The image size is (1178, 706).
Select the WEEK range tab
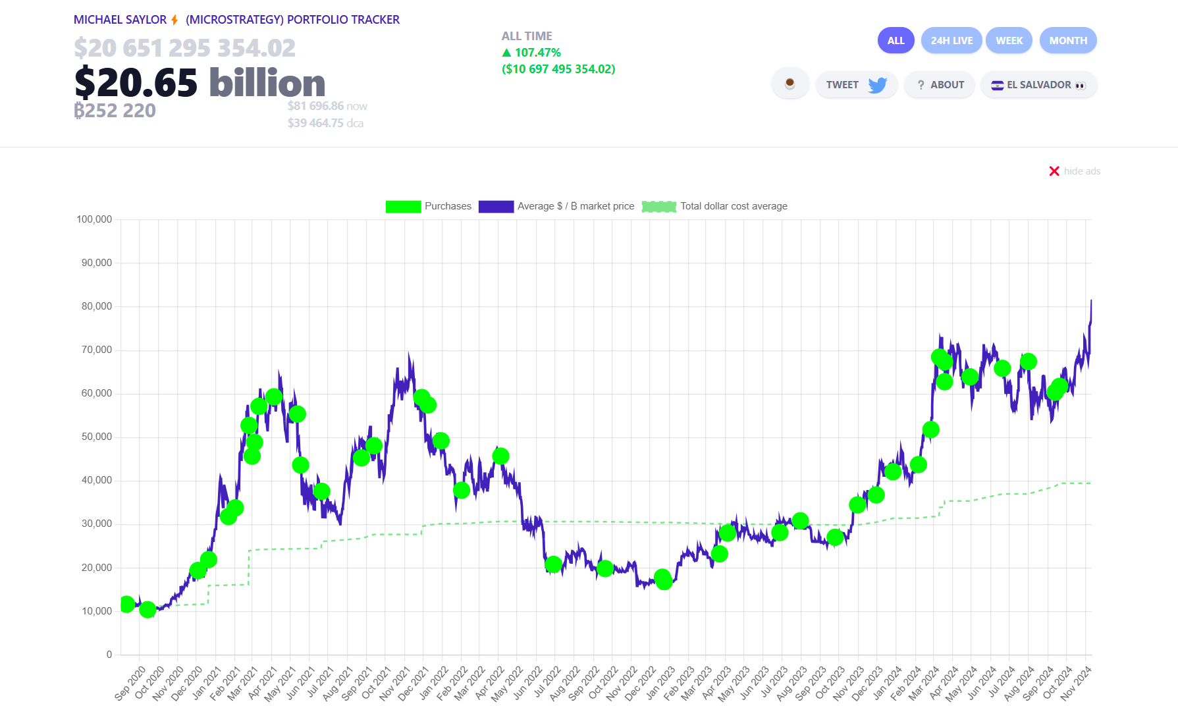tap(1009, 40)
